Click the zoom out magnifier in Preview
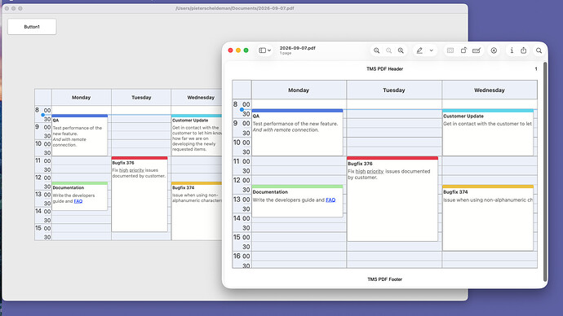Viewport: 563px width, 316px height. click(377, 50)
